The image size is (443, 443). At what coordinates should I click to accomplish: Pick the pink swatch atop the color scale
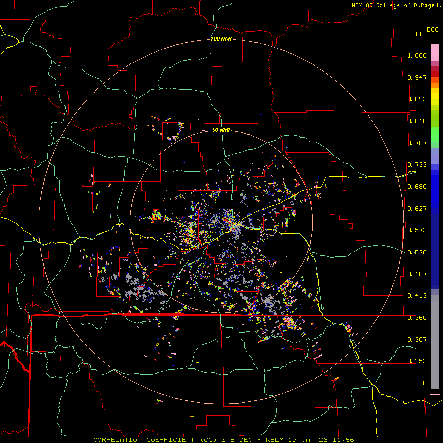435,52
